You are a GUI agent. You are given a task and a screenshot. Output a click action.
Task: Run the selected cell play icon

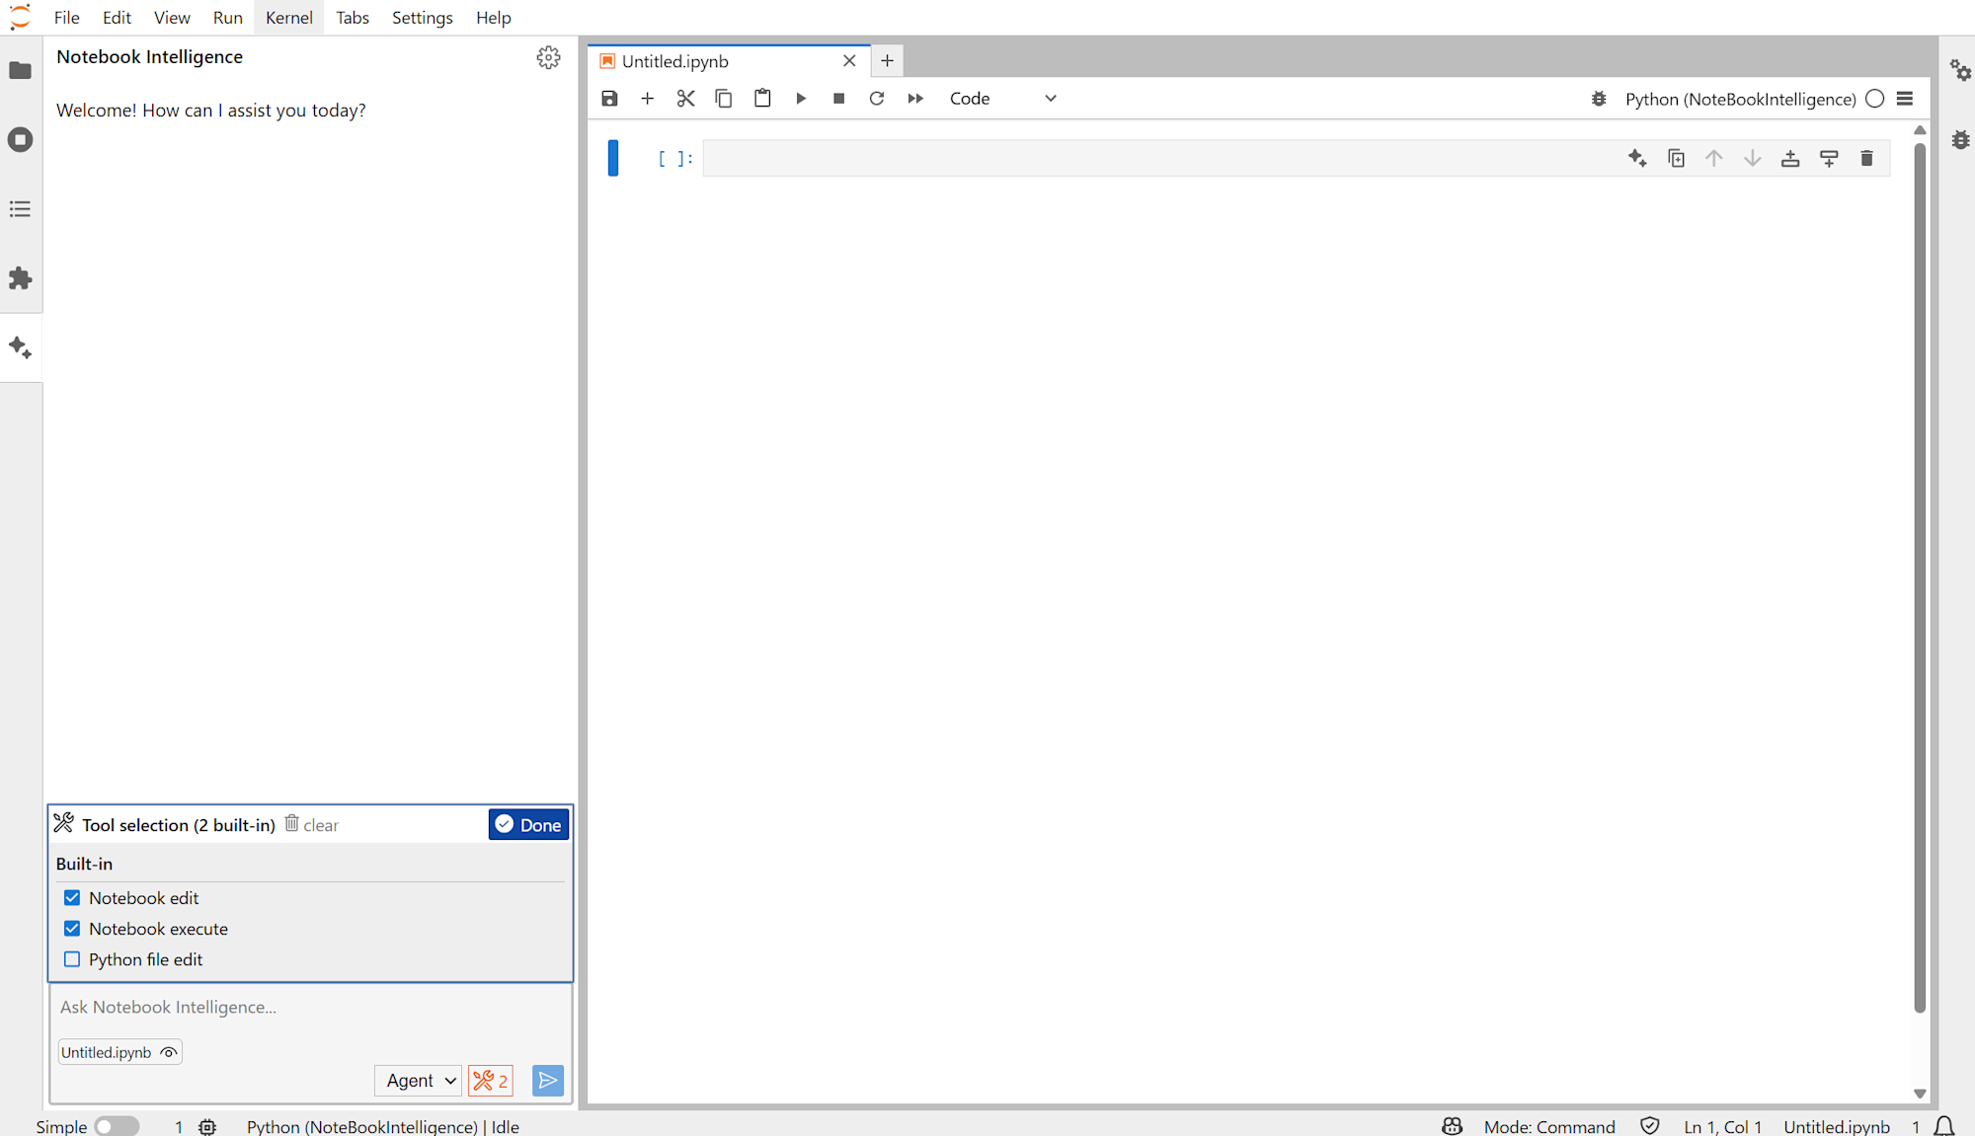[801, 99]
